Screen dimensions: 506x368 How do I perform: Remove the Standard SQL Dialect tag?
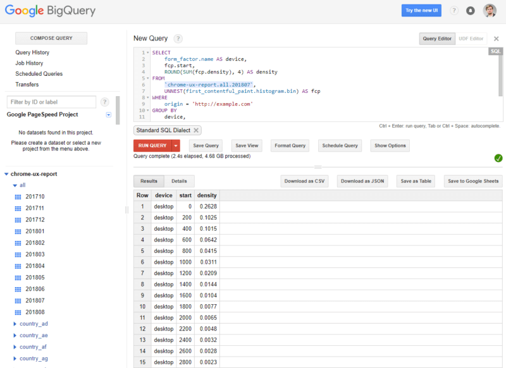pyautogui.click(x=196, y=130)
